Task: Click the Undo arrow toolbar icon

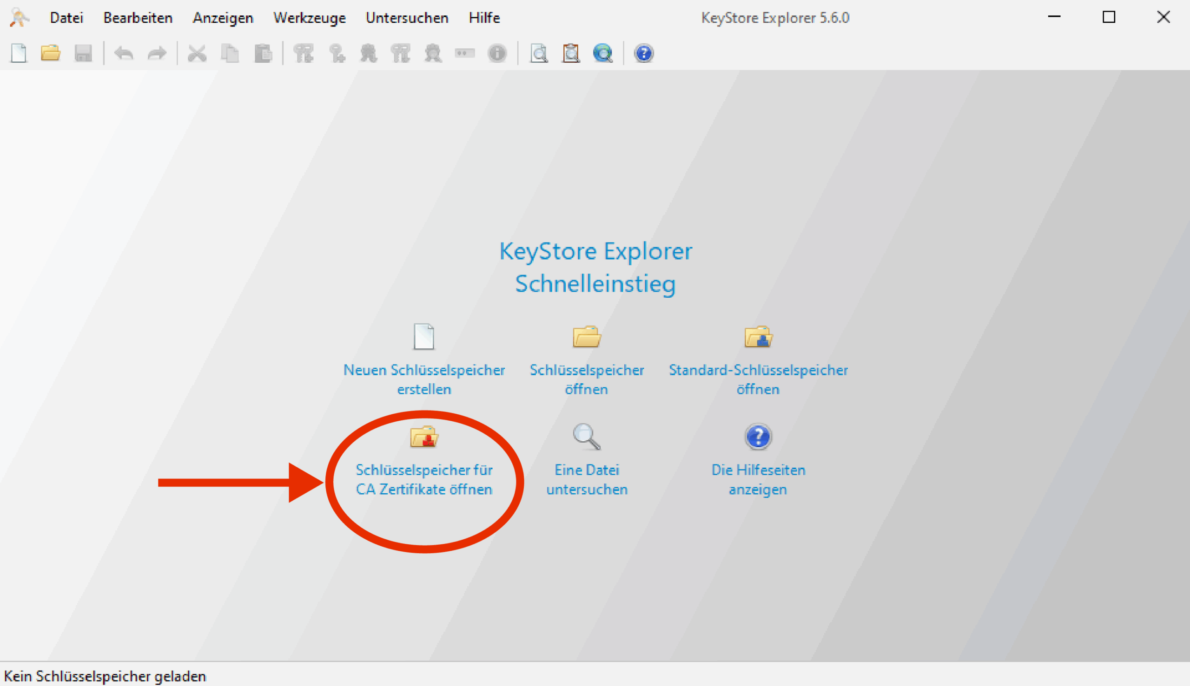Action: (x=124, y=53)
